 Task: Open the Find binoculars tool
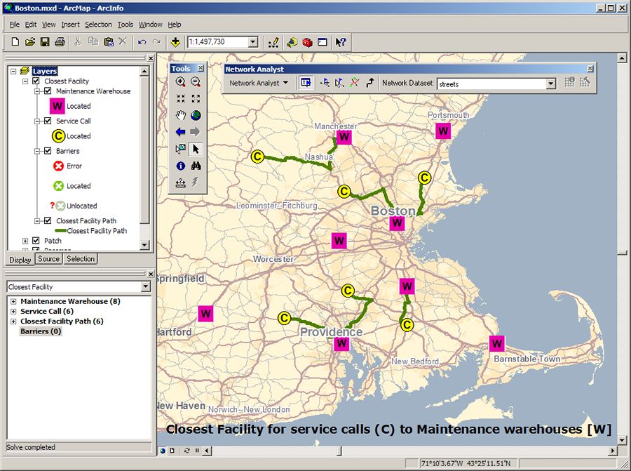(x=196, y=166)
